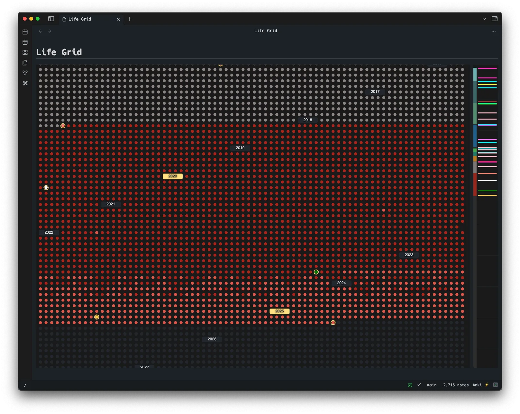Open the more options ellipsis menu
Viewport: 520px width, 414px height.
tap(493, 31)
